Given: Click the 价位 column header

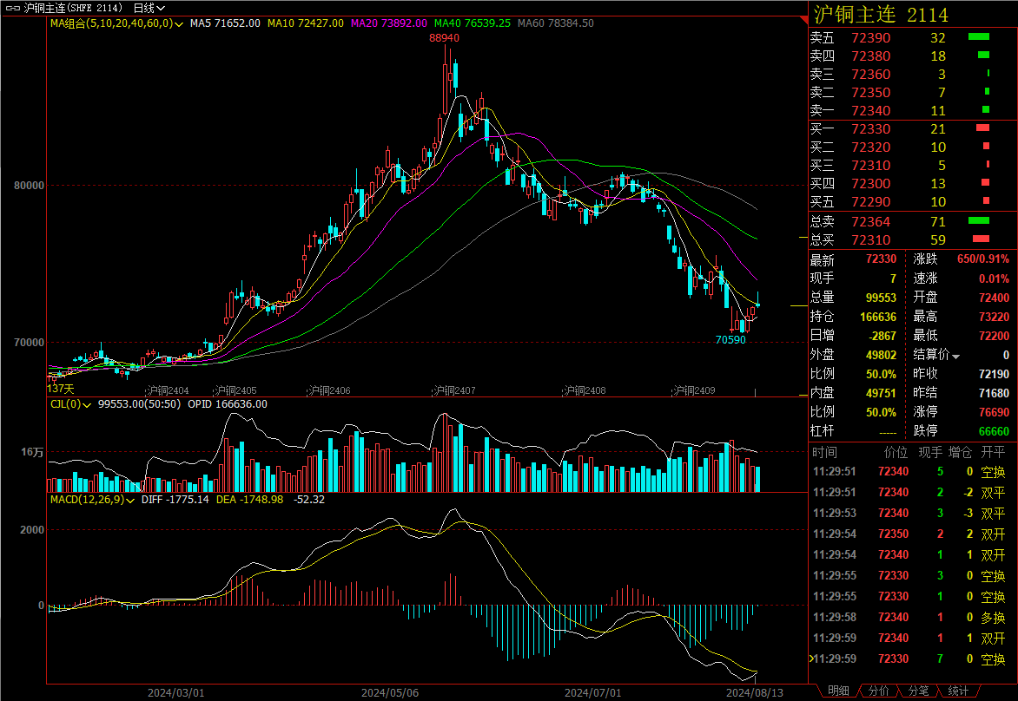Looking at the screenshot, I should point(896,452).
